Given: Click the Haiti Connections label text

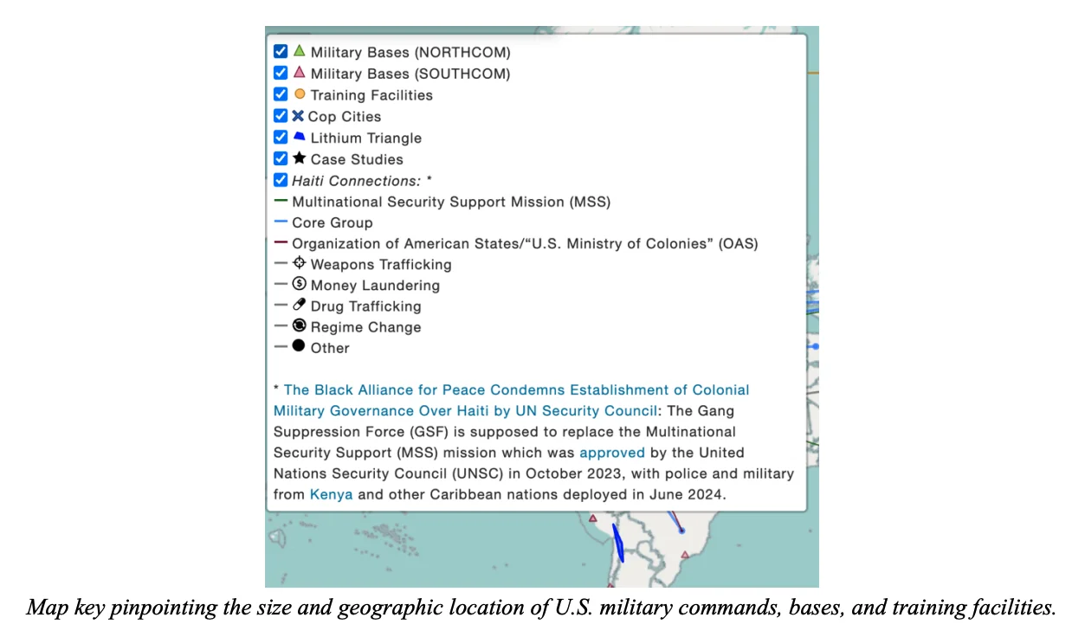Looking at the screenshot, I should 361,181.
